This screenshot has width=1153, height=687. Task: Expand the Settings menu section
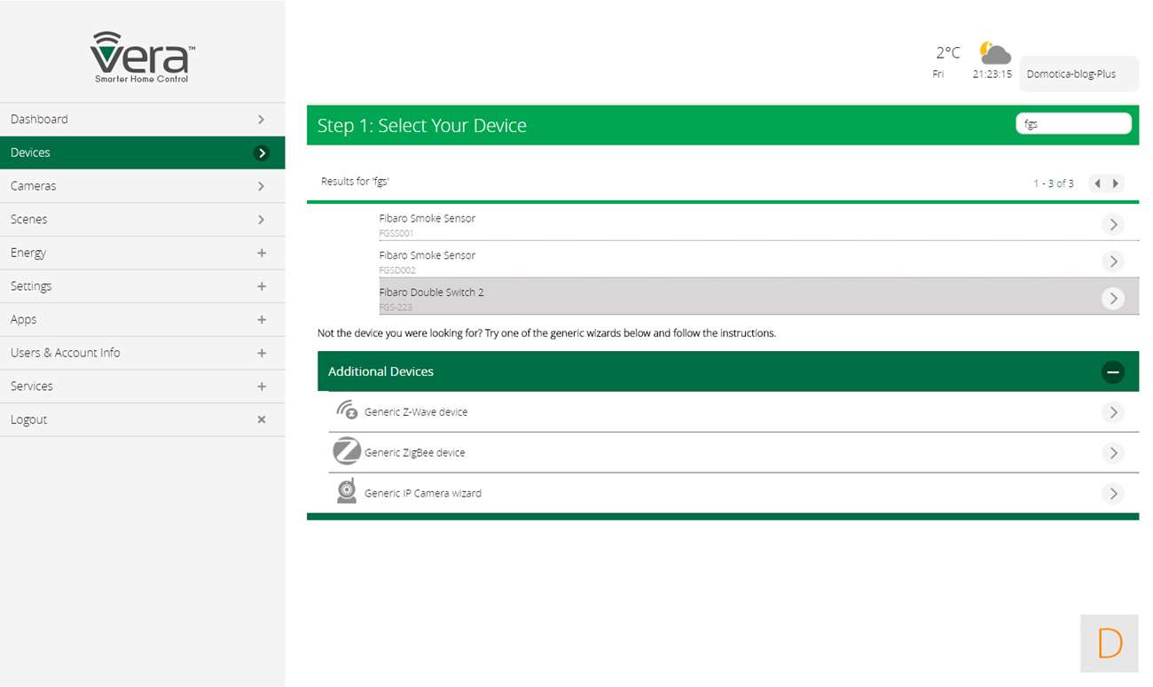pos(261,286)
